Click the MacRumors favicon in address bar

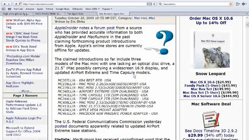coord(20,4)
